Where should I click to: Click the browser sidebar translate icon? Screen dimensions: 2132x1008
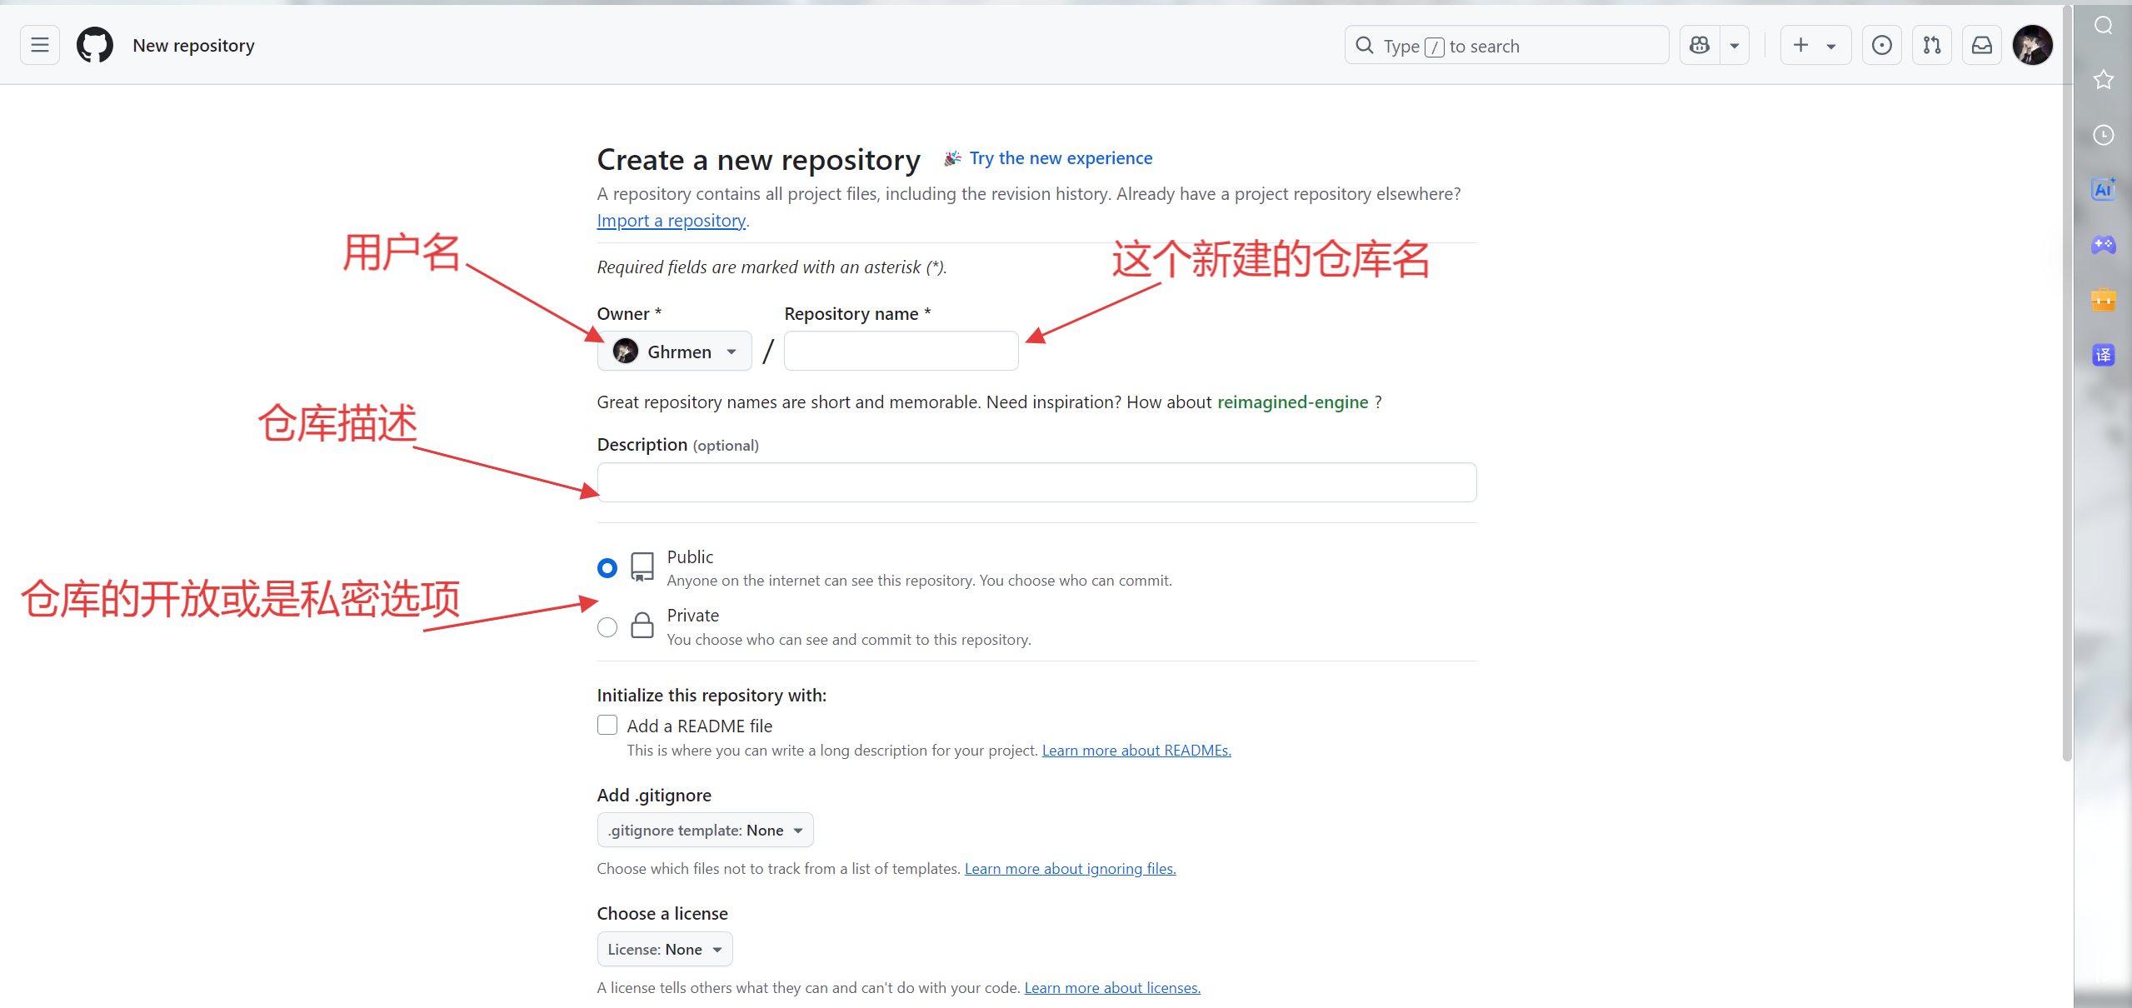2103,356
